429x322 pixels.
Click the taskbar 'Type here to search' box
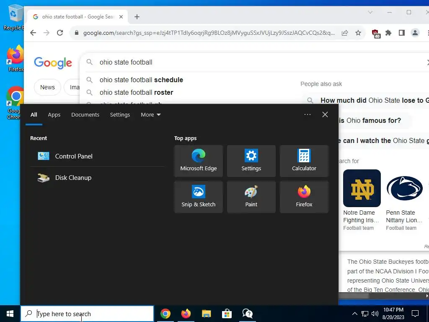(87, 314)
